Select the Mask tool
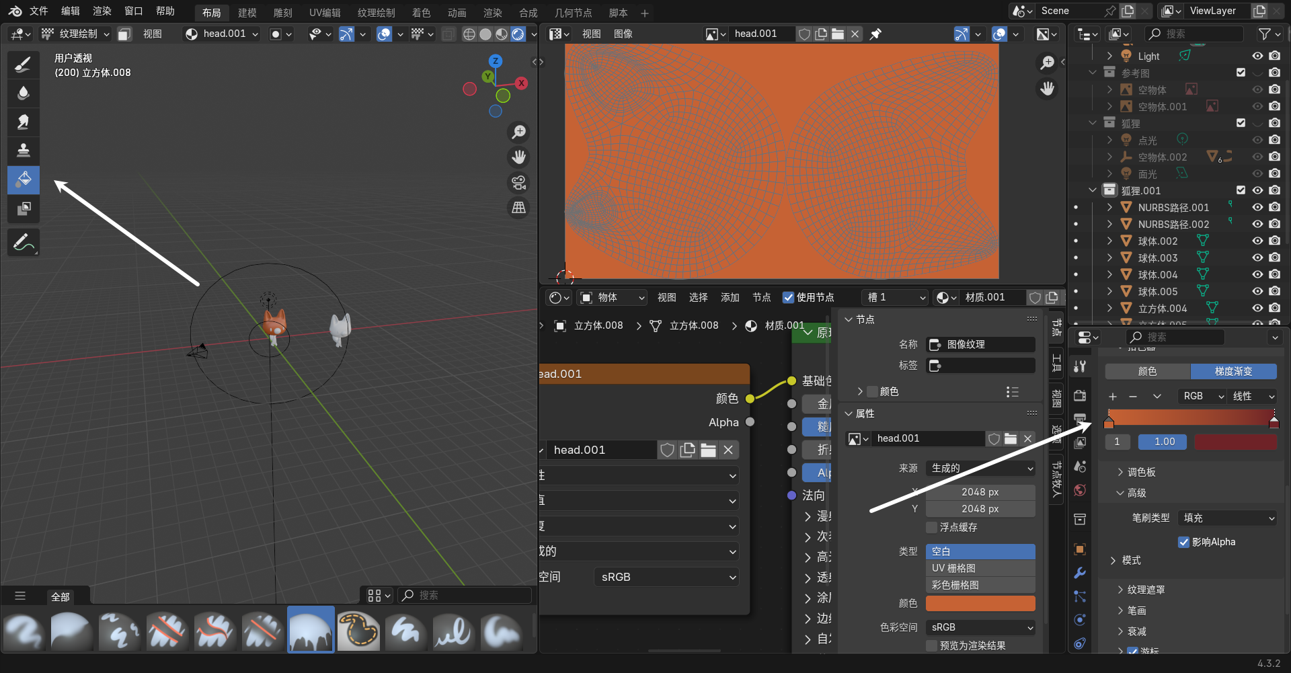1291x673 pixels. (x=24, y=208)
